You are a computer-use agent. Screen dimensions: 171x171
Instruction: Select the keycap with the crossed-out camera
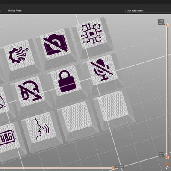point(55,44)
